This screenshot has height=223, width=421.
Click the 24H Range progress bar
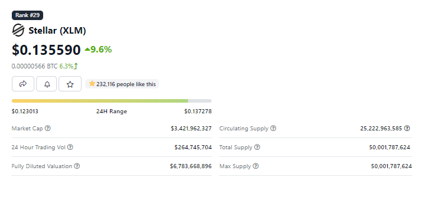pyautogui.click(x=112, y=101)
